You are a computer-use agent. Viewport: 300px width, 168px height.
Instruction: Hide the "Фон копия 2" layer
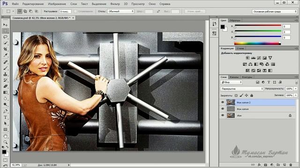point(223,103)
